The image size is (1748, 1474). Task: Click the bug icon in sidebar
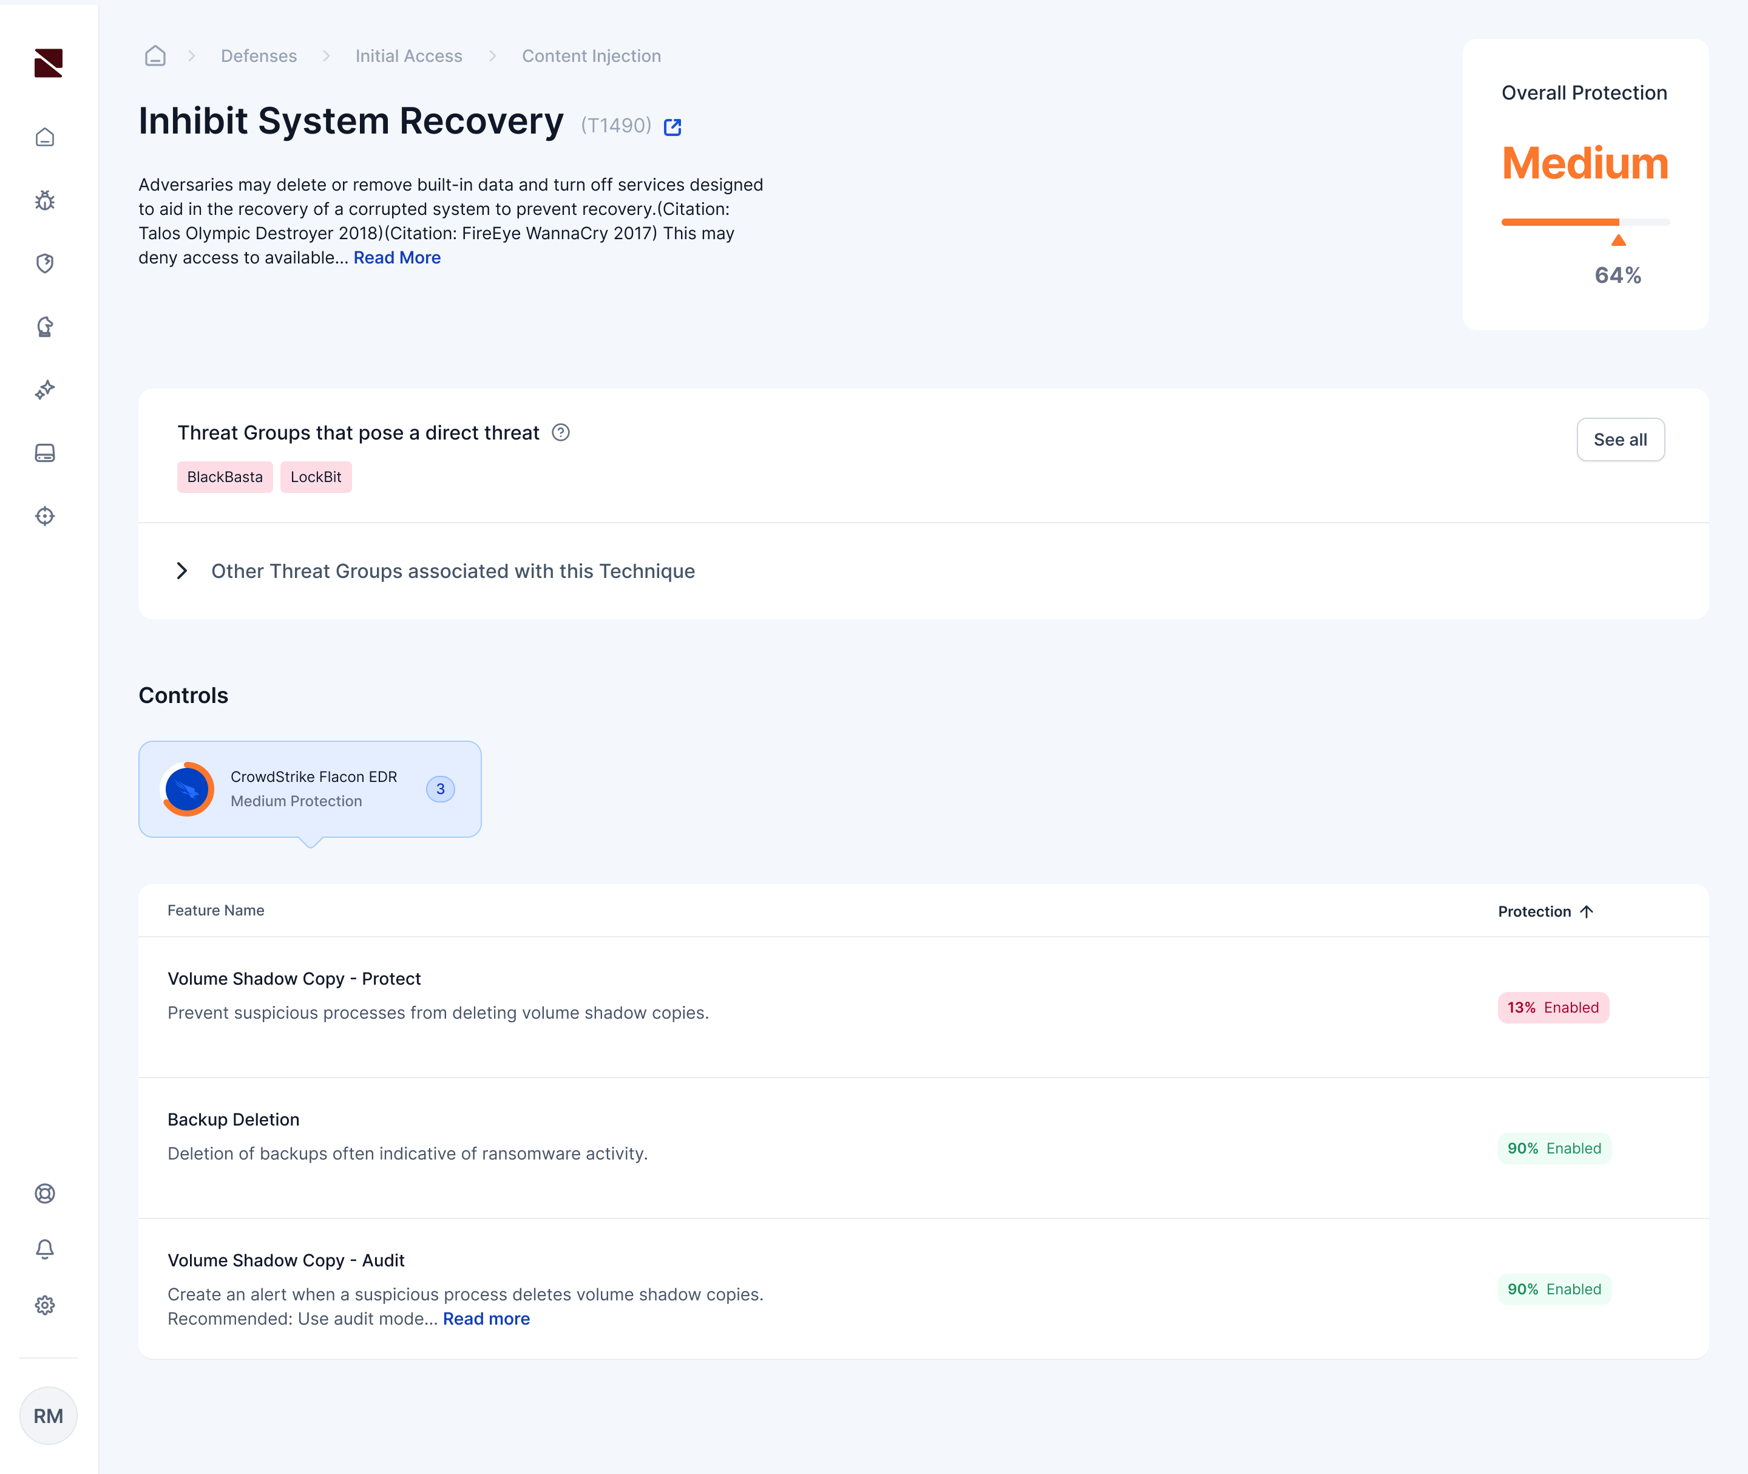pos(45,200)
